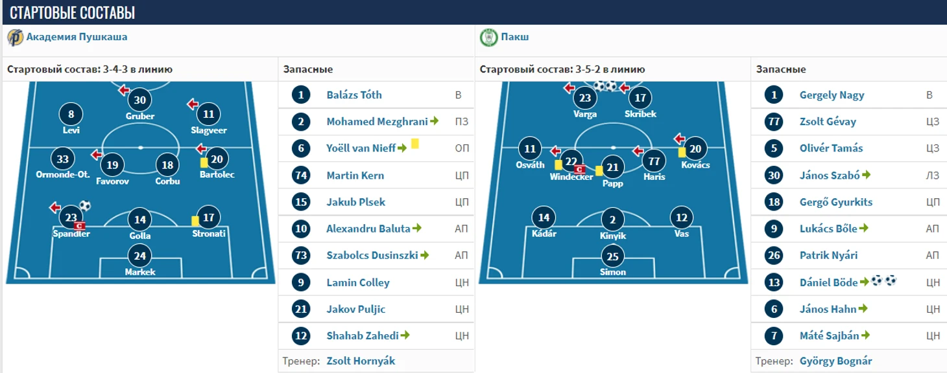Open coach Zsolt Hornyák profile
This screenshot has width=947, height=373.
pyautogui.click(x=361, y=361)
